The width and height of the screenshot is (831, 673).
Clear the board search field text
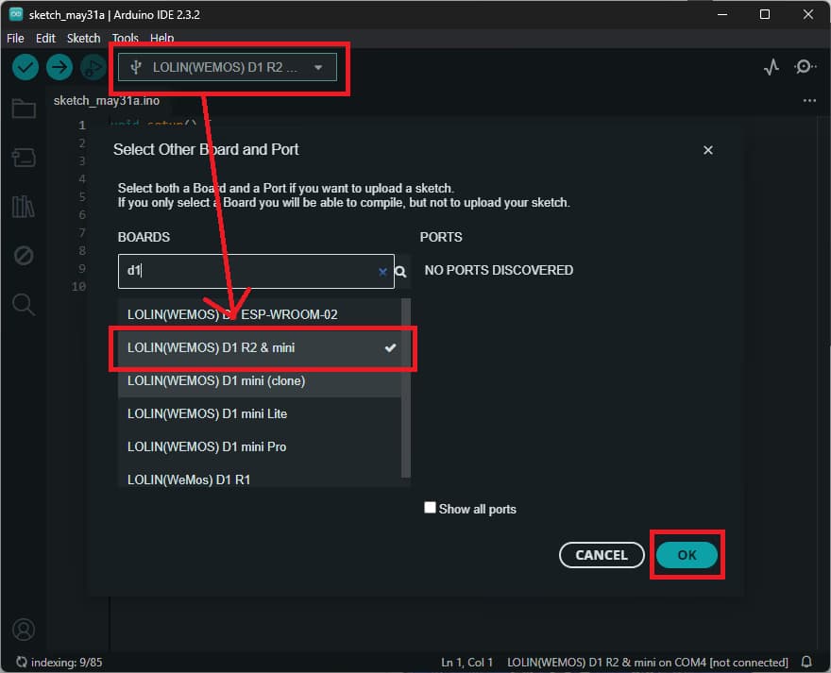click(x=383, y=271)
